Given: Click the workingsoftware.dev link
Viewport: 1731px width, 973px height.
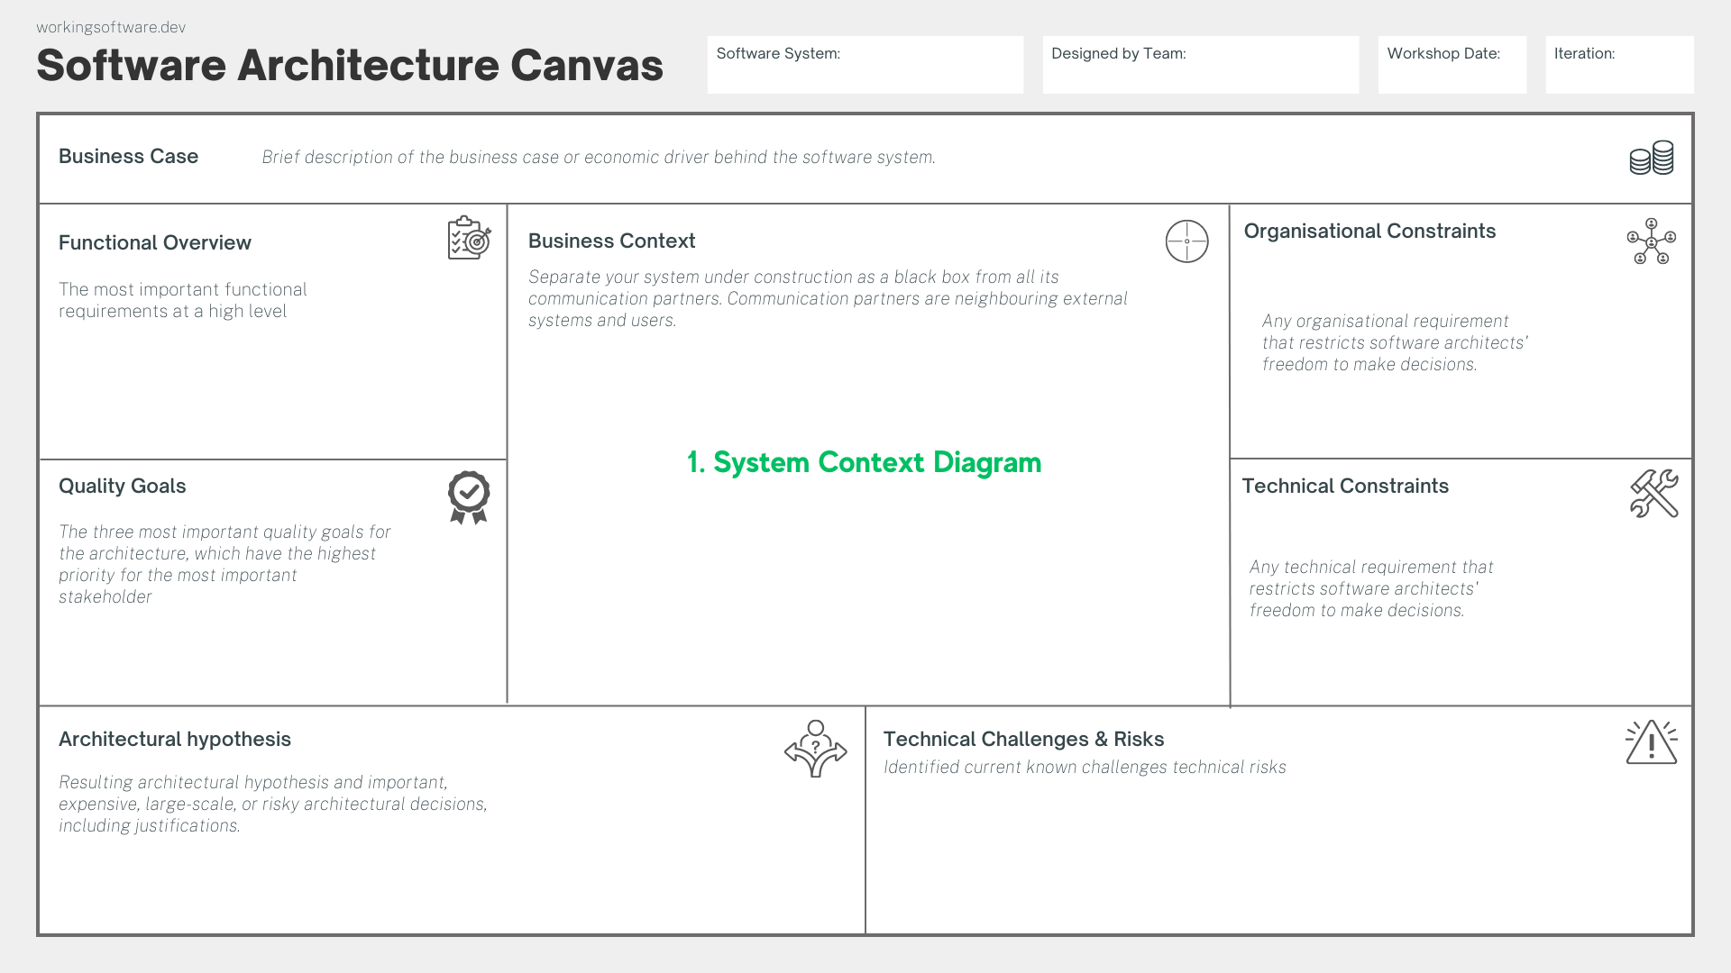Looking at the screenshot, I should 111,27.
